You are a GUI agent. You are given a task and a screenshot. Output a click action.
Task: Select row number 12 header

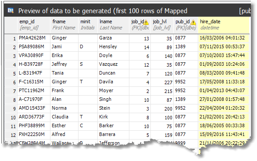(x=11, y=135)
